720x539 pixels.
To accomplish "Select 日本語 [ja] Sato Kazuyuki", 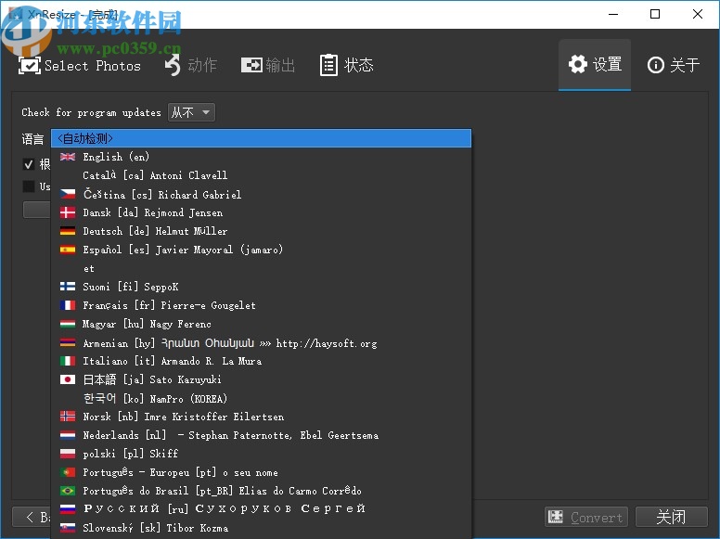I will tap(261, 379).
